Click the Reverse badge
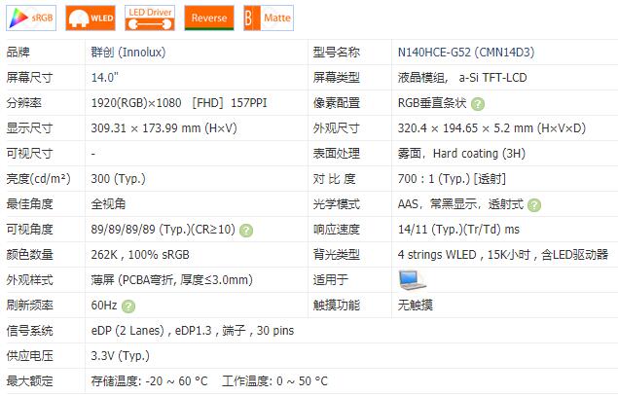The width and height of the screenshot is (618, 396). click(x=209, y=18)
